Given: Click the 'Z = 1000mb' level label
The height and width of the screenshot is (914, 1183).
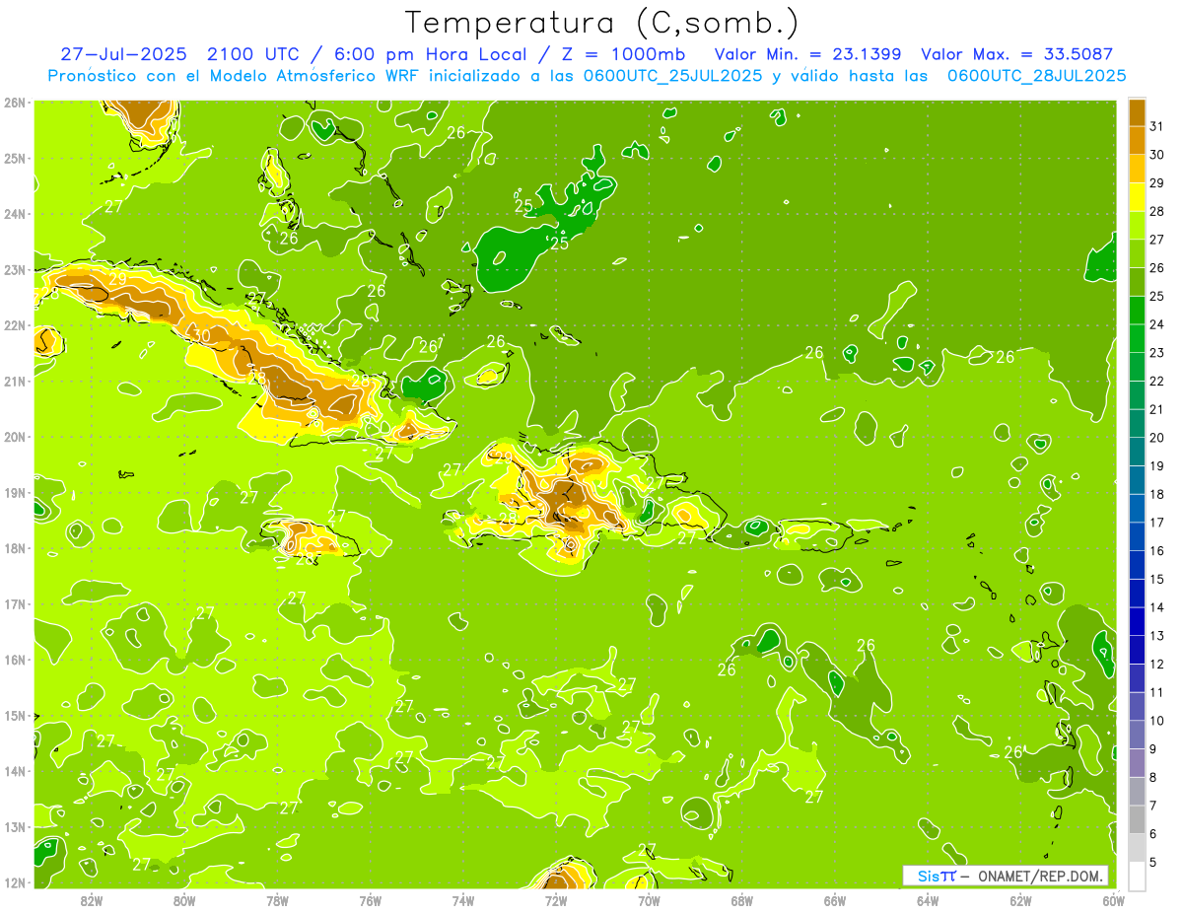Looking at the screenshot, I should click(622, 54).
